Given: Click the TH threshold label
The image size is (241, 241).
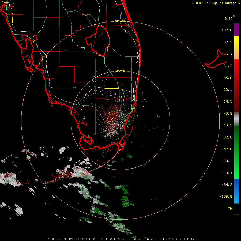Looking at the screenshot, I should click(230, 209).
